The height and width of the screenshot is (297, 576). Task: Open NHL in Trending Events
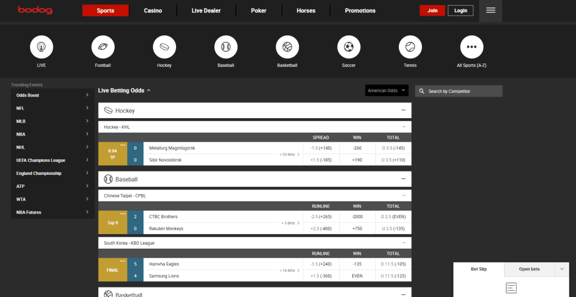click(x=52, y=147)
